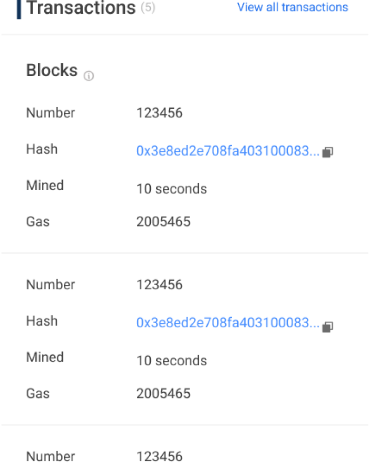Click the Gas label of the second block
This screenshot has height=475, width=369.
37,393
